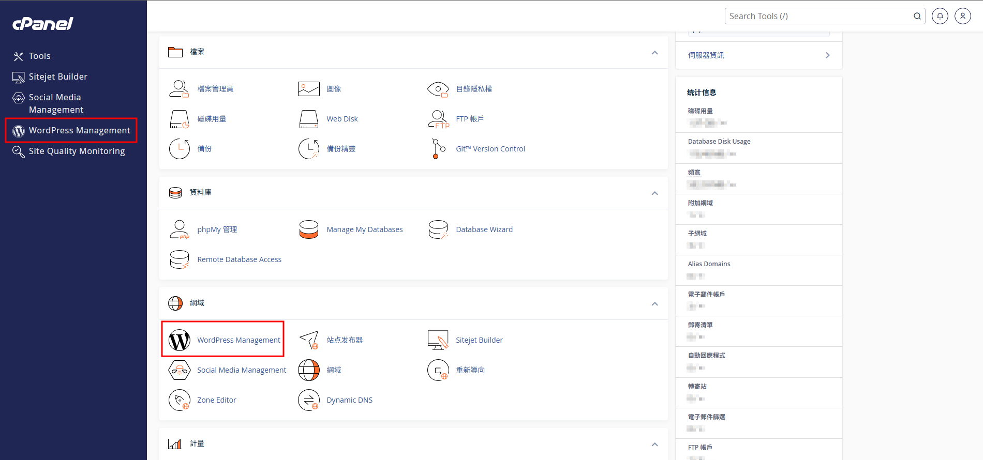Image resolution: width=983 pixels, height=460 pixels.
Task: Open the Web Disk icon
Action: click(x=308, y=119)
